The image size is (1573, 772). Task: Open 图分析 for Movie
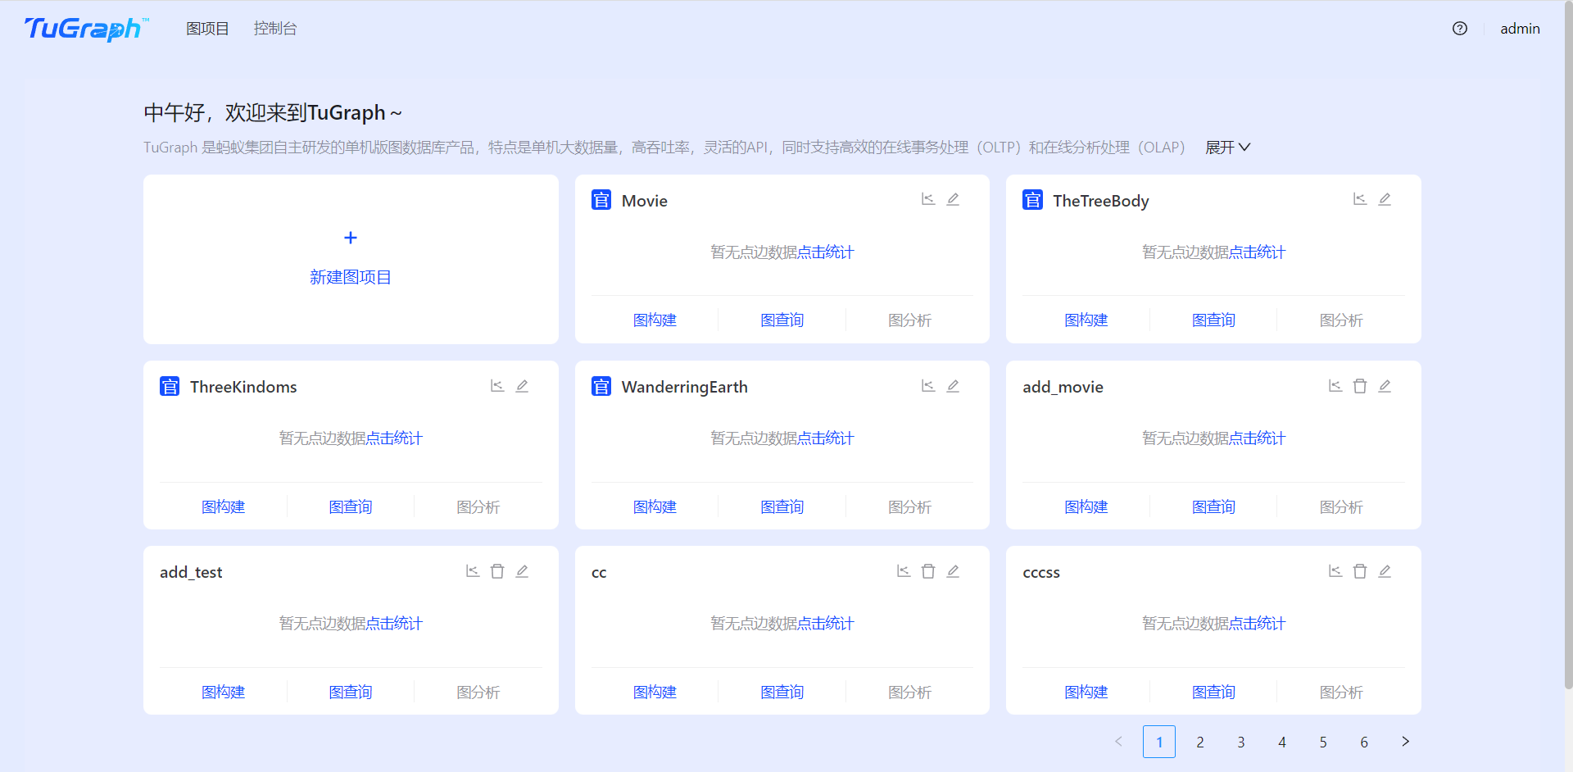[909, 320]
